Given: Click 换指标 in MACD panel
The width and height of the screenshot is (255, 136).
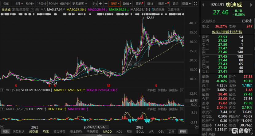Looking at the screenshot, I should tap(174, 109).
